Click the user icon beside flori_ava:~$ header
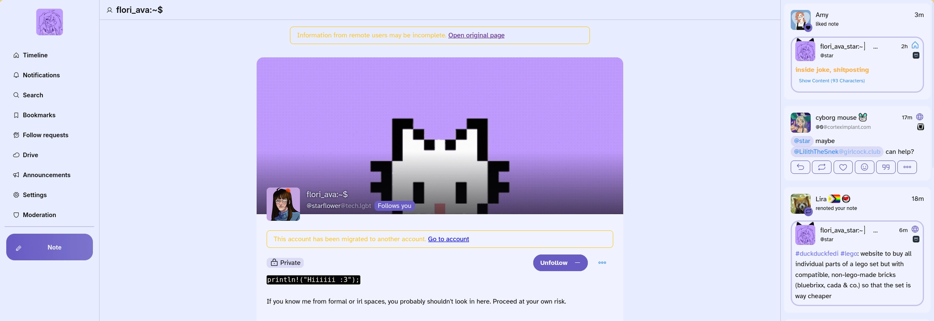Screen dimensions: 934x321 [x=109, y=10]
